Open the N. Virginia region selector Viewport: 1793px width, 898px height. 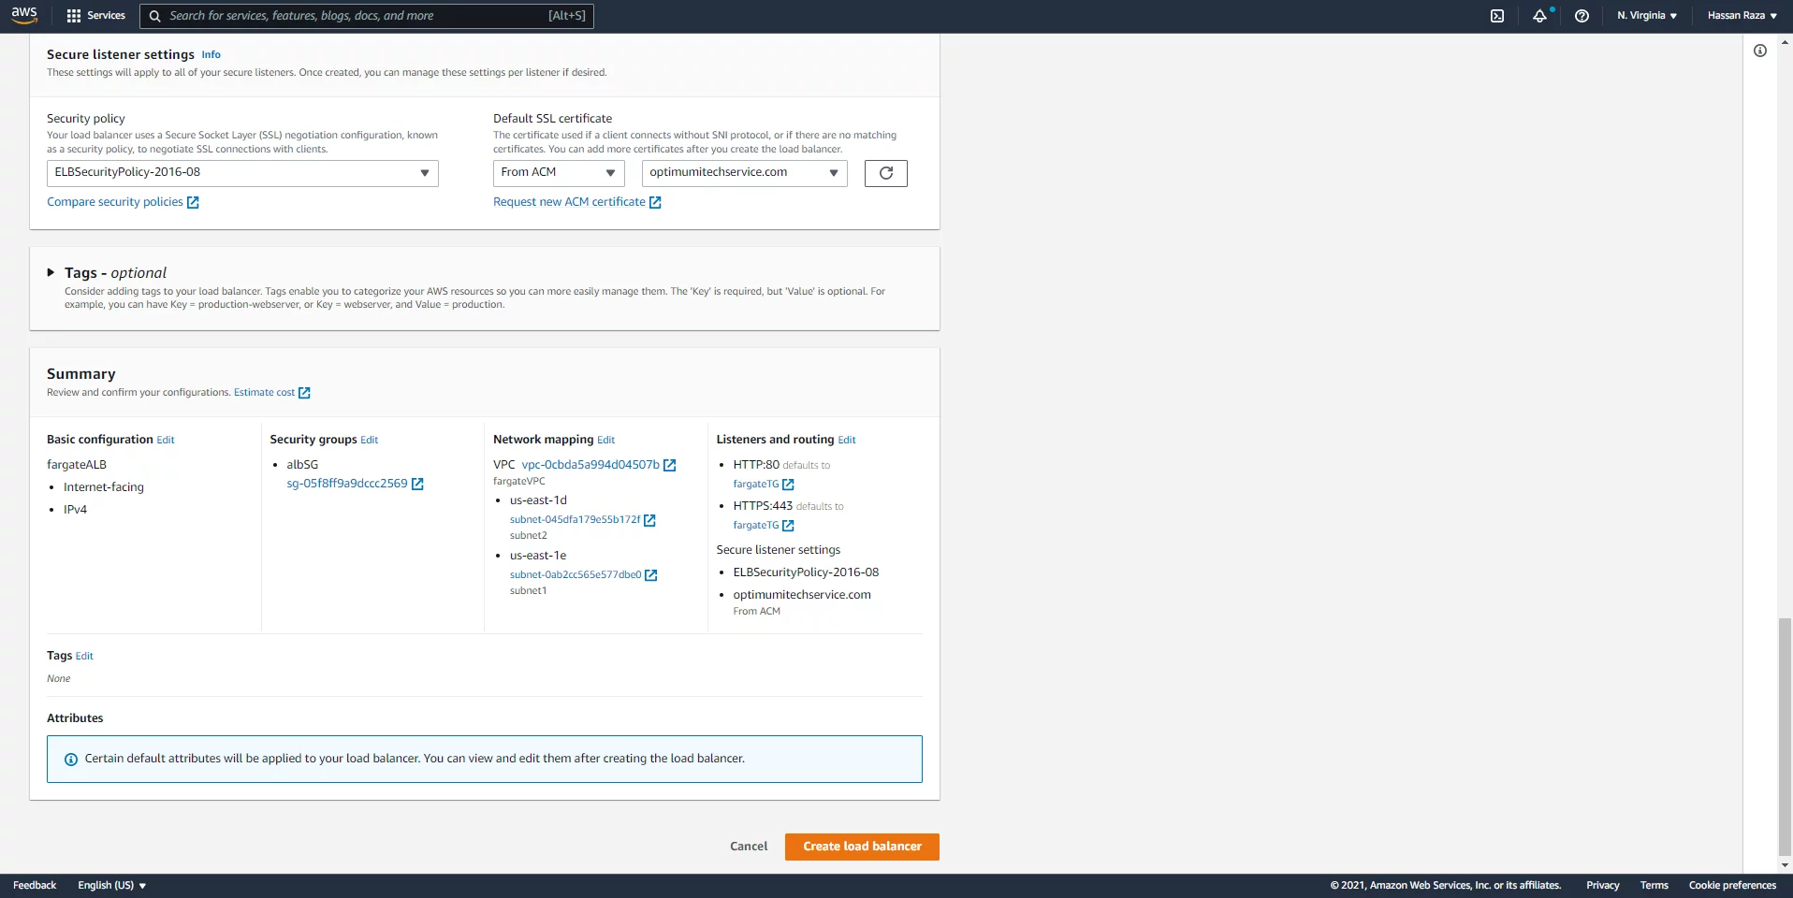point(1647,16)
